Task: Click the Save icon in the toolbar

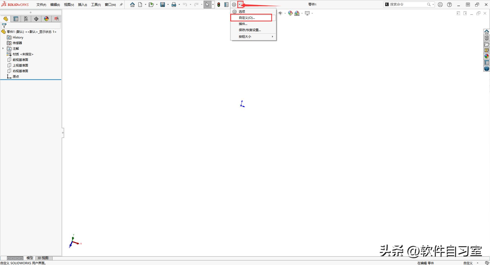Action: (x=163, y=4)
